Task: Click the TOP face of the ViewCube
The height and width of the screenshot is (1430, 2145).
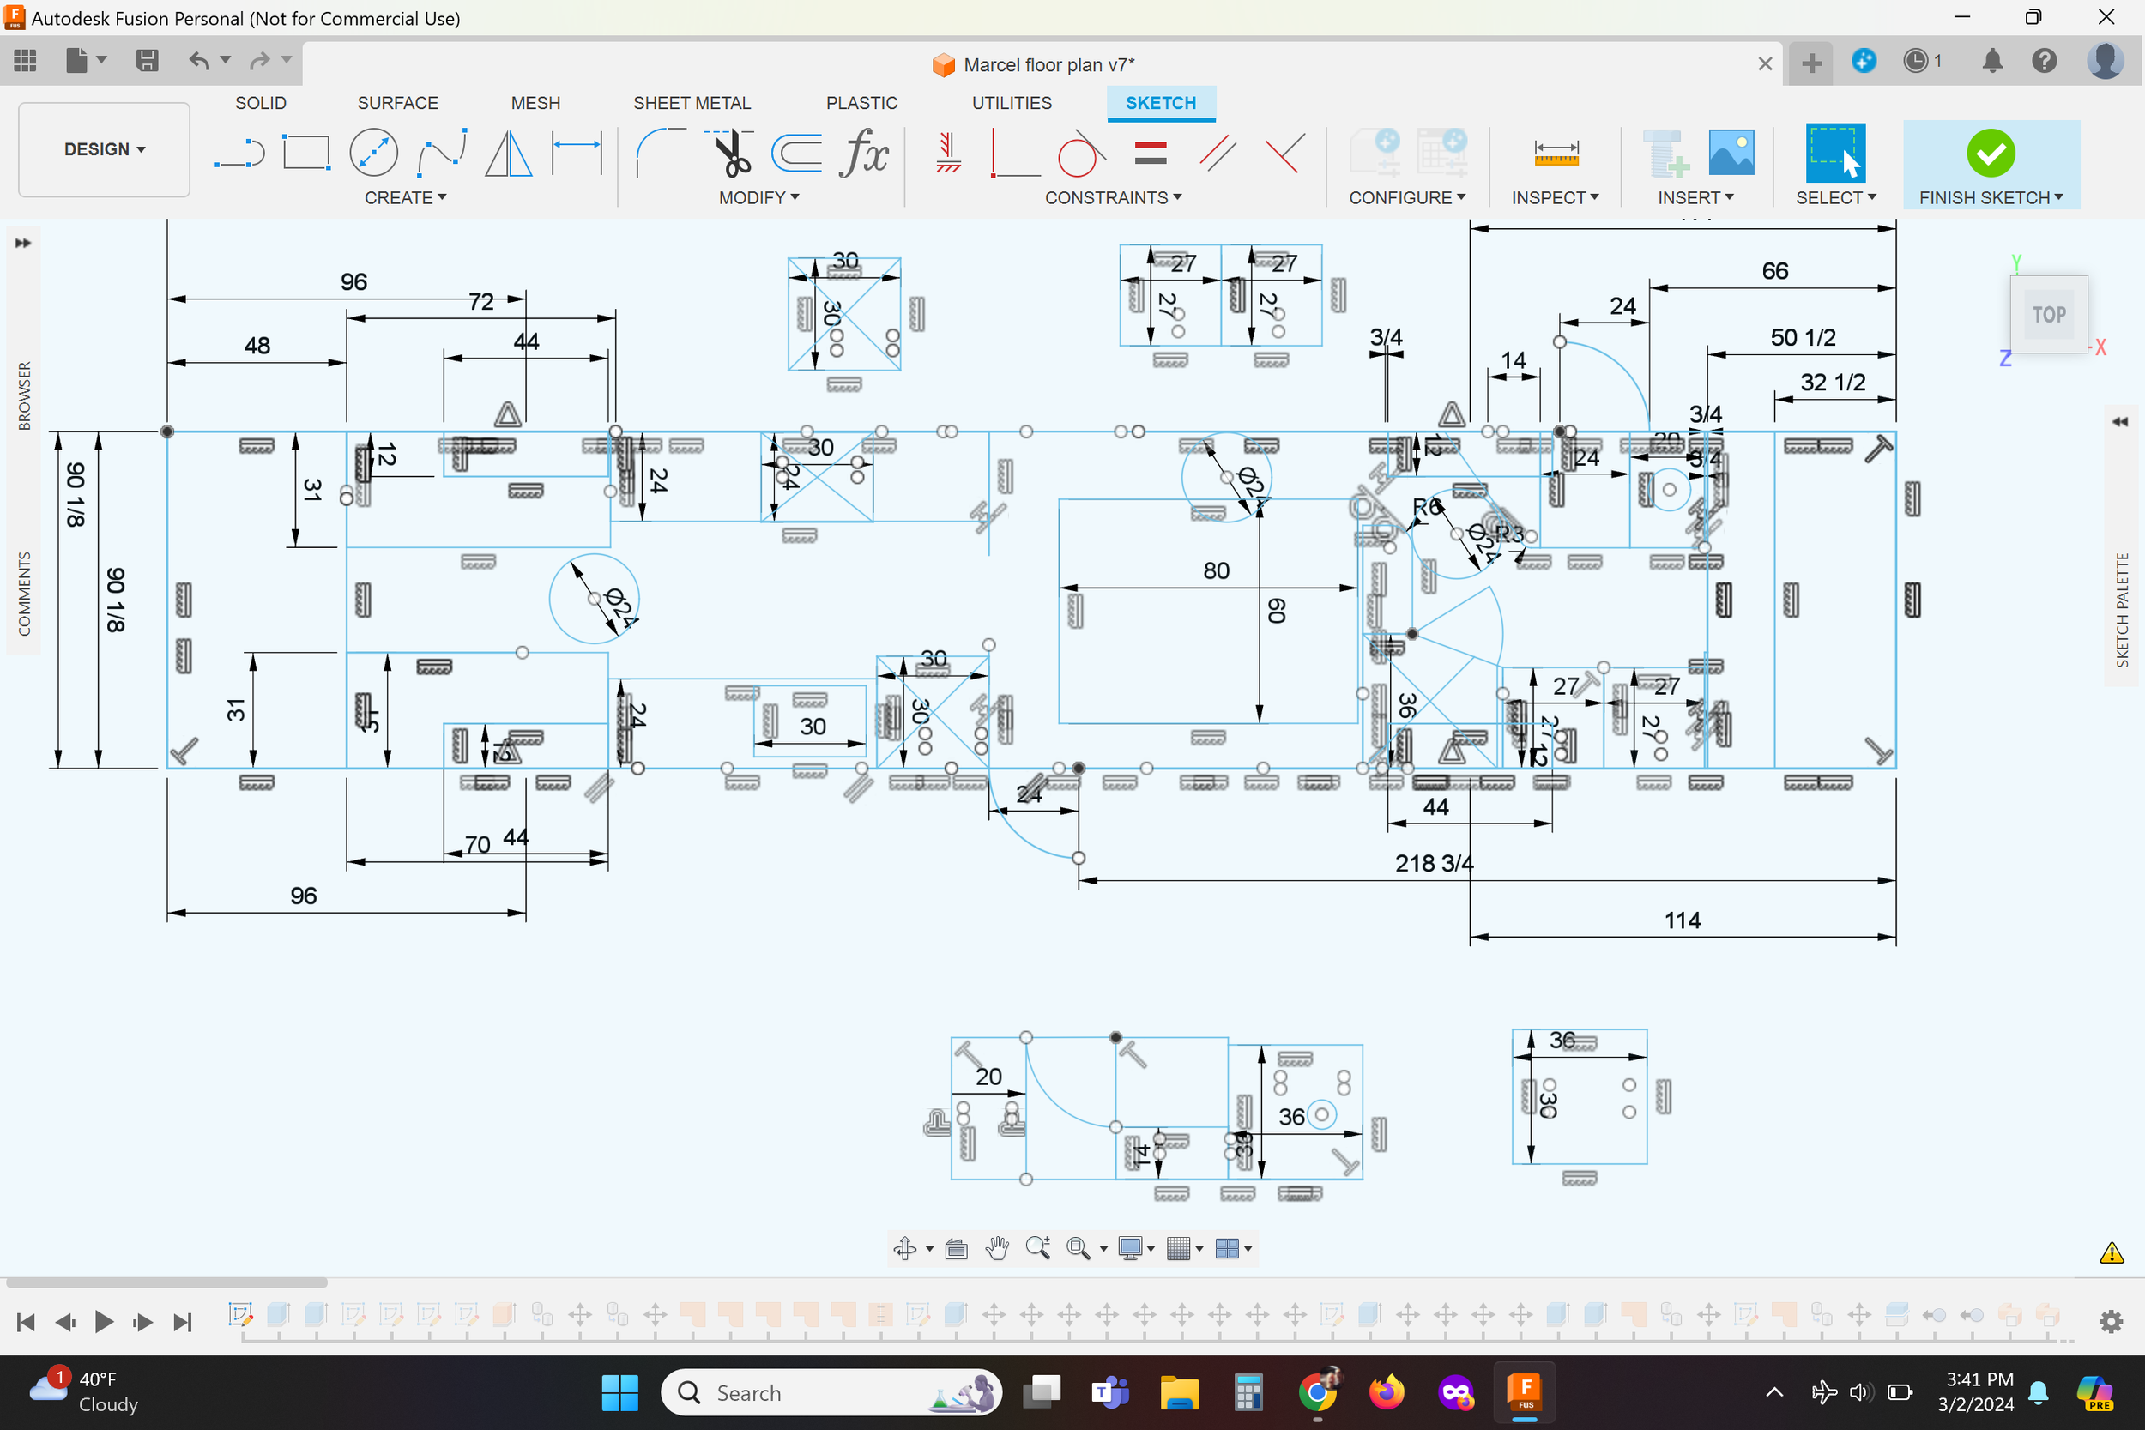Action: point(2048,315)
